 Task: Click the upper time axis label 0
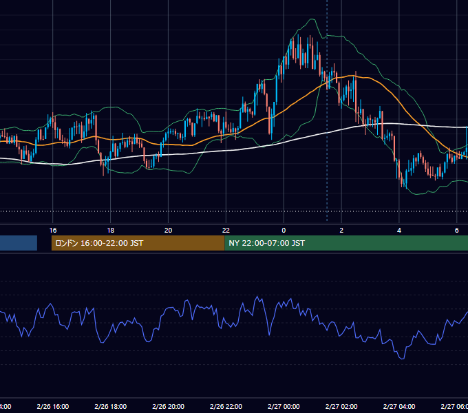pos(284,231)
